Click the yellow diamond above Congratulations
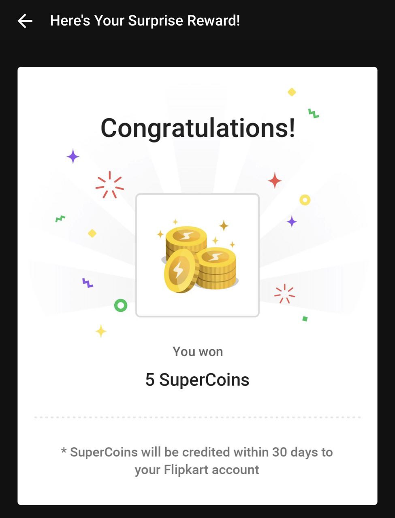The height and width of the screenshot is (518, 395). [x=292, y=92]
